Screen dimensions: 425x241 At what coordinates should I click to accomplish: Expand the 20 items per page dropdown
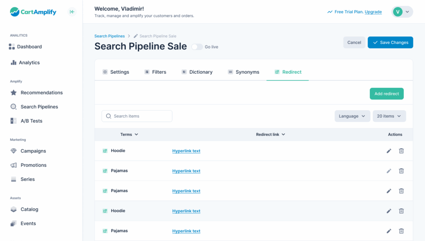click(389, 116)
